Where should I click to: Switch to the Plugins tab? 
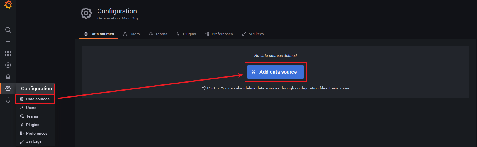[186, 34]
